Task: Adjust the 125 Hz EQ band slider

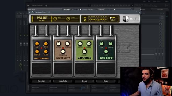Action: click(89, 20)
